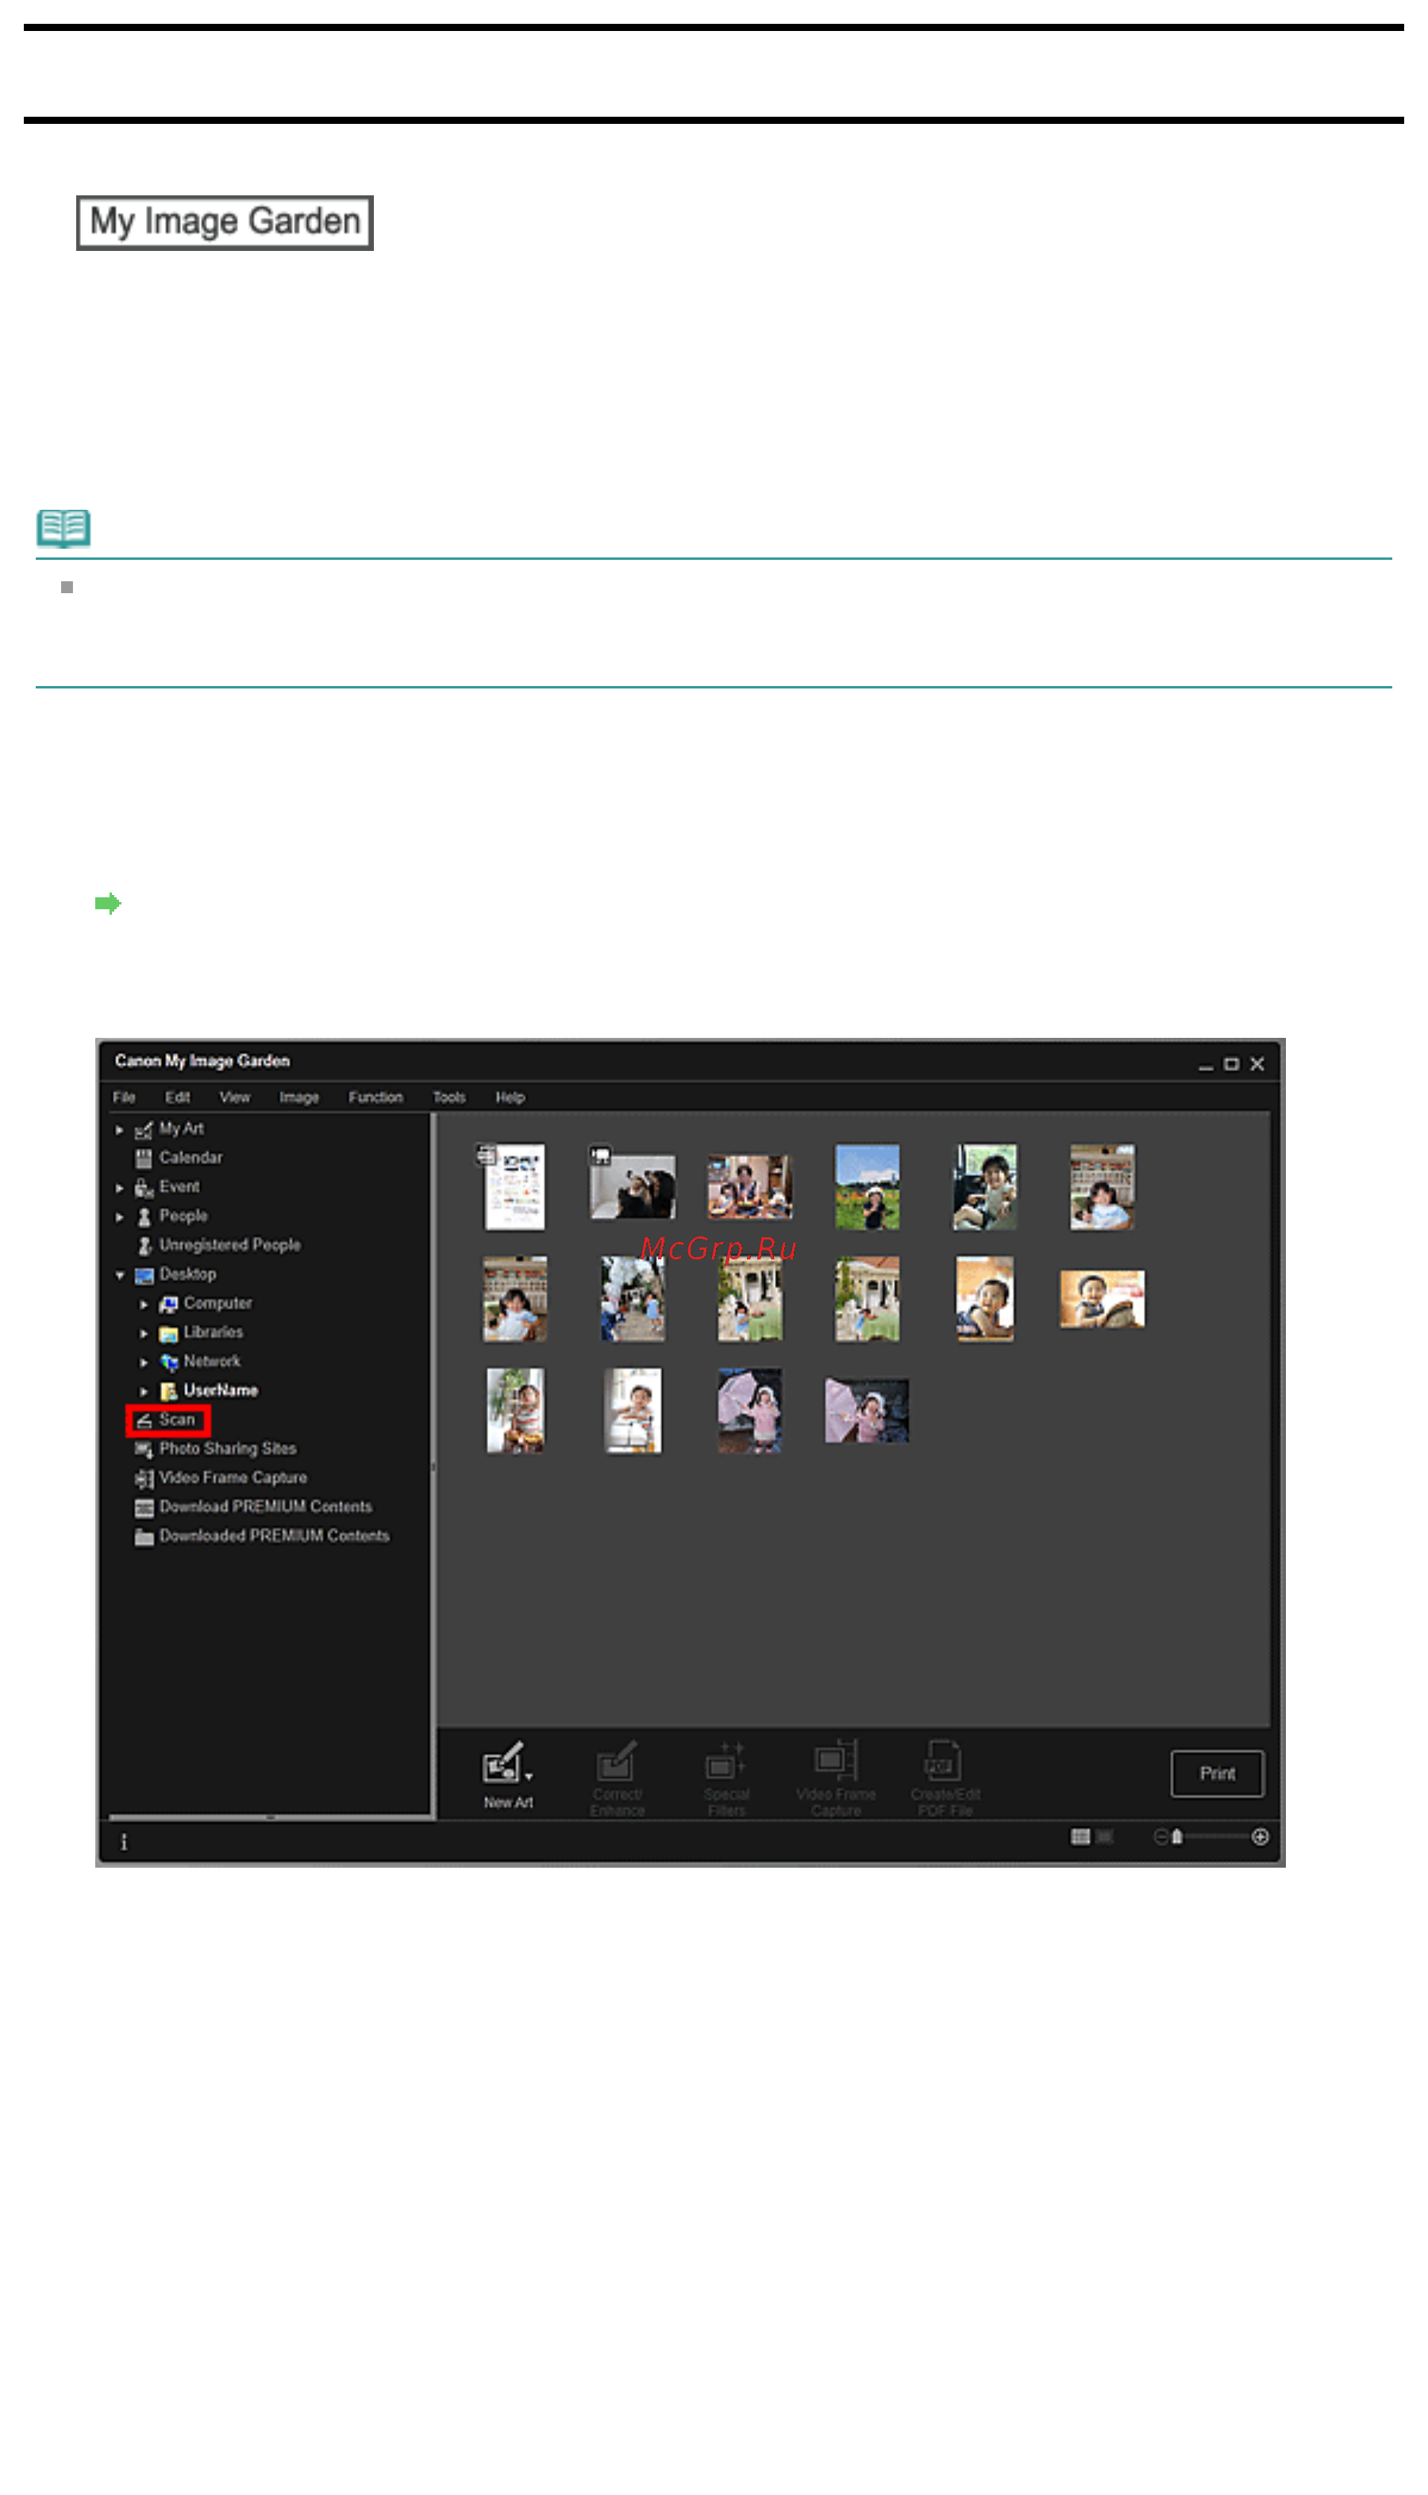Click Correct/Enhance toolbar icon
Image resolution: width=1428 pixels, height=2495 pixels.
click(x=617, y=1762)
